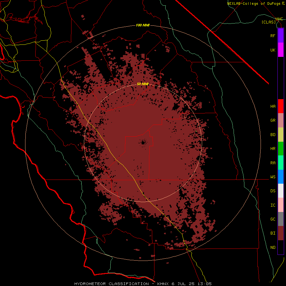This screenshot has height=286, width=286.
Task: Click the HA red legend swatch
Action: click(x=281, y=106)
